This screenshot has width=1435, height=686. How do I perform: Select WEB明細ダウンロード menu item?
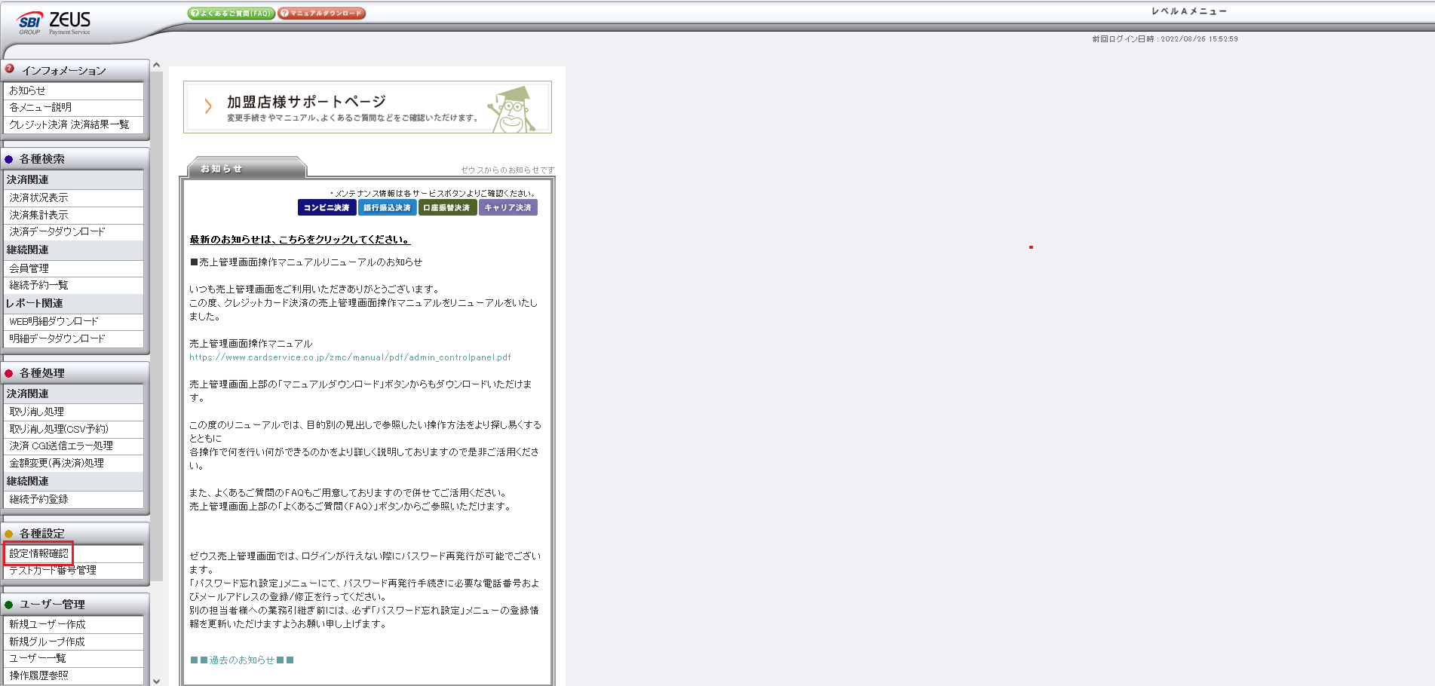pos(73,321)
